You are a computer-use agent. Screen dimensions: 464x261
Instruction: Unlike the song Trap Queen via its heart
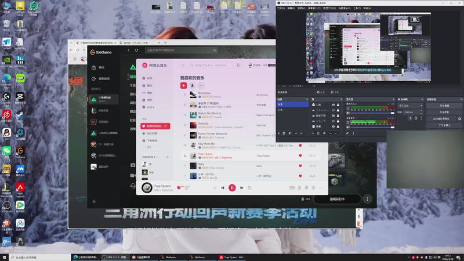(300, 155)
